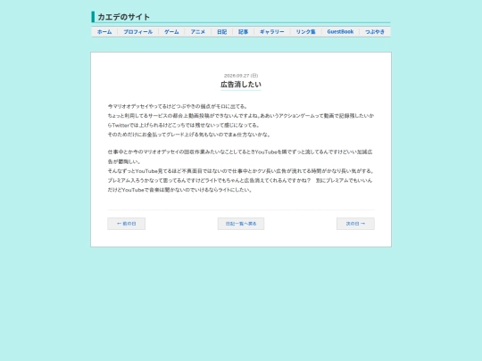Click the カエデのサイト site title
482x361 pixels.
point(123,17)
